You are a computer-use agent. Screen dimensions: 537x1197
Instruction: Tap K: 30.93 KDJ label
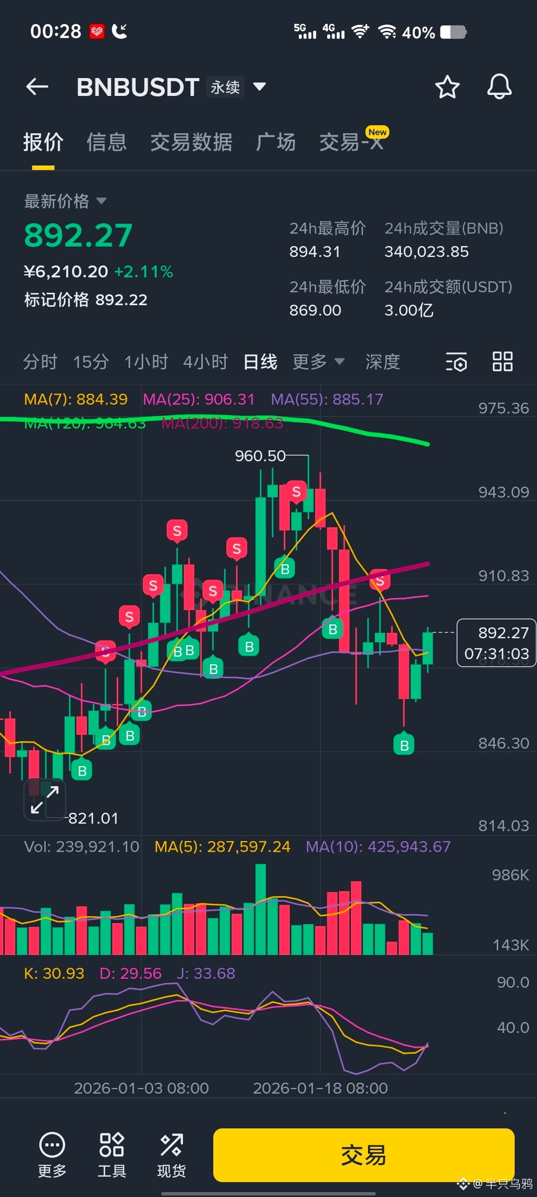54,973
